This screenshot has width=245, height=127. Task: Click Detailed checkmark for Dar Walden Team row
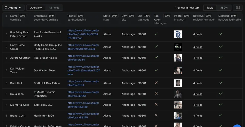click(220, 70)
